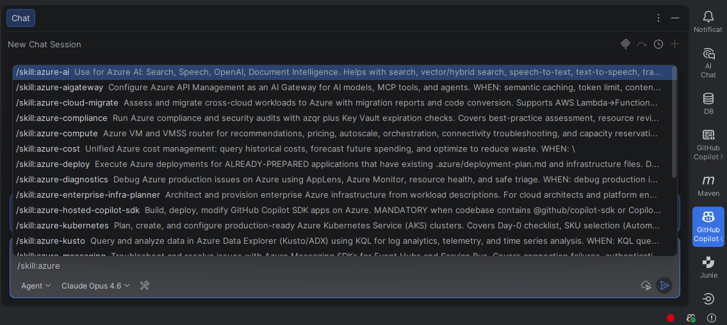The width and height of the screenshot is (727, 325).
Task: Hide the Chat tool window with minimize dash
Action: tap(675, 18)
